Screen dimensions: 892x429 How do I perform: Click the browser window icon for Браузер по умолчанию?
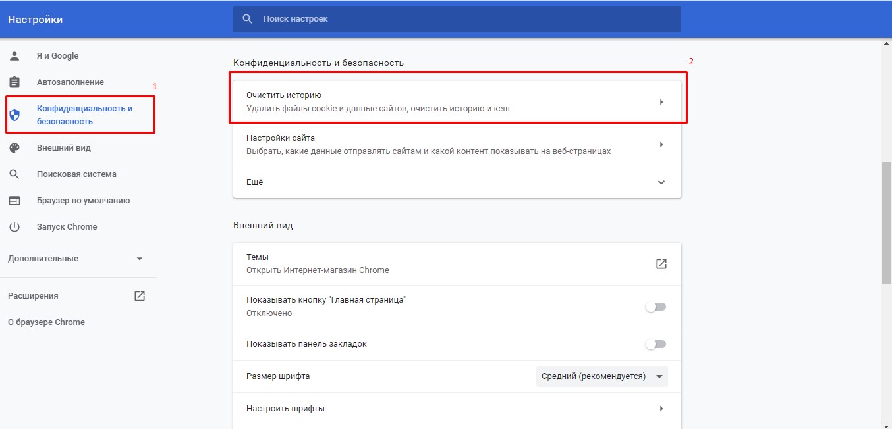tap(14, 201)
